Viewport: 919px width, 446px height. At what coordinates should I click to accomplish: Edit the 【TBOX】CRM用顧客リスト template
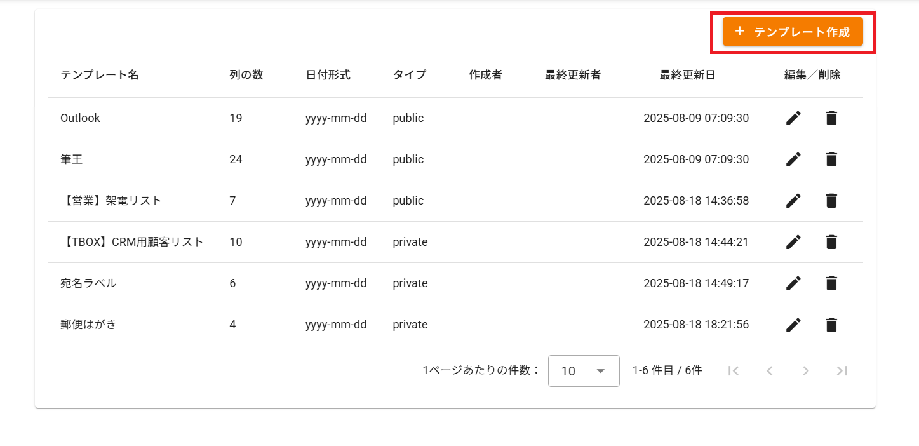click(x=793, y=242)
